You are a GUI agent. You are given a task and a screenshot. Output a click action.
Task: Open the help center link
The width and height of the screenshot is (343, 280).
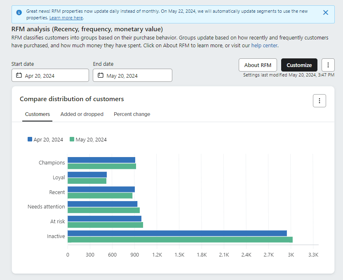[264, 45]
